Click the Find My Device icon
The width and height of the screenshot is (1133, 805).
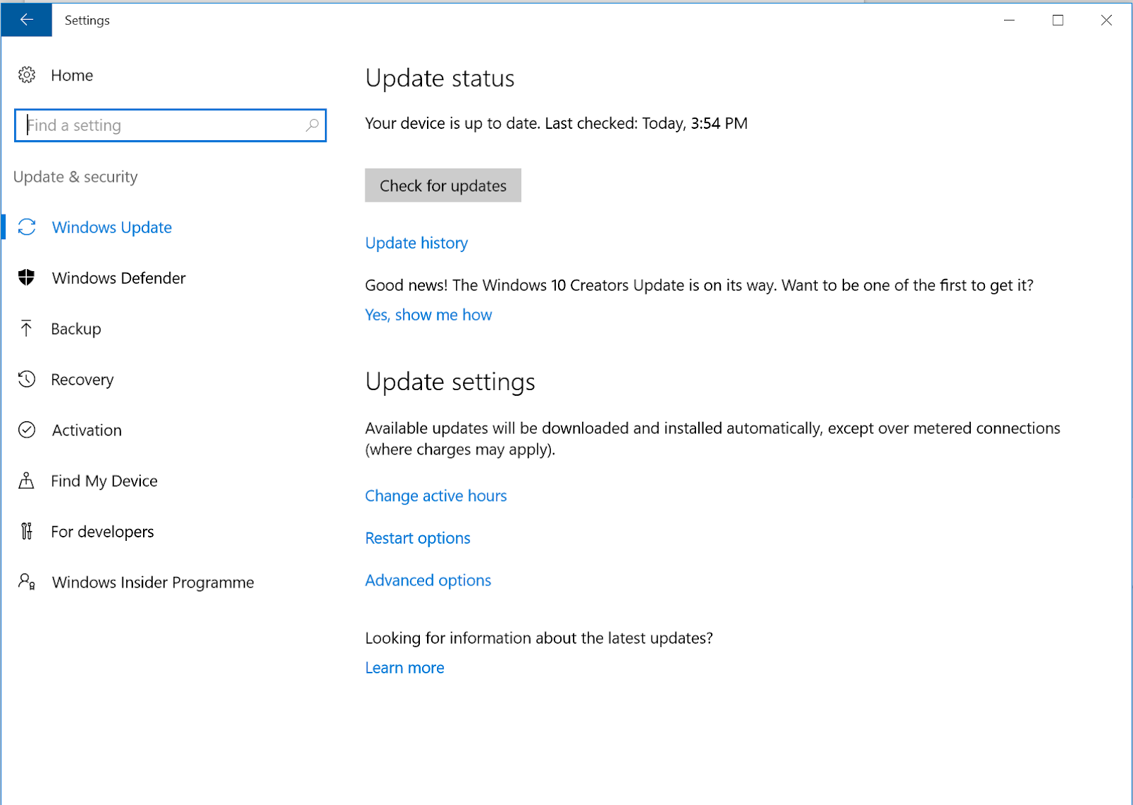[x=26, y=481]
